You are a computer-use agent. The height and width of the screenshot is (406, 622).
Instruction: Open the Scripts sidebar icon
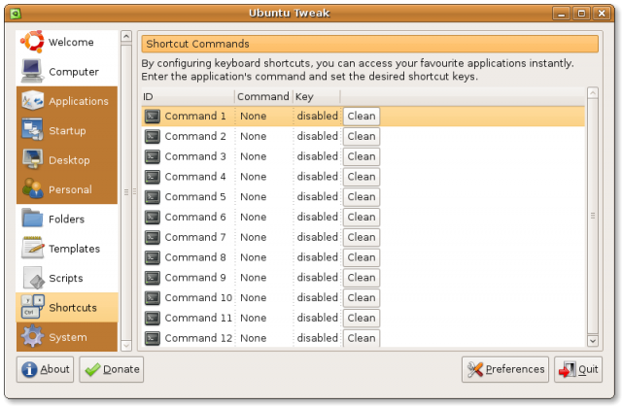point(33,278)
